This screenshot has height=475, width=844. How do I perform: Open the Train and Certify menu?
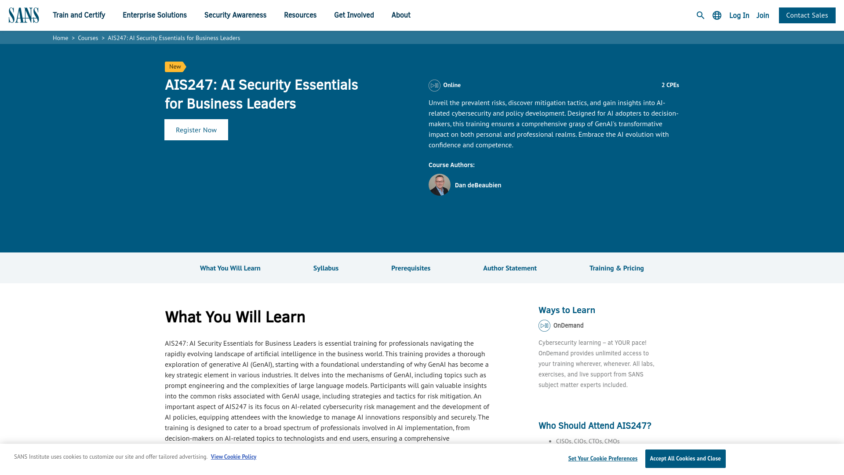point(79,15)
